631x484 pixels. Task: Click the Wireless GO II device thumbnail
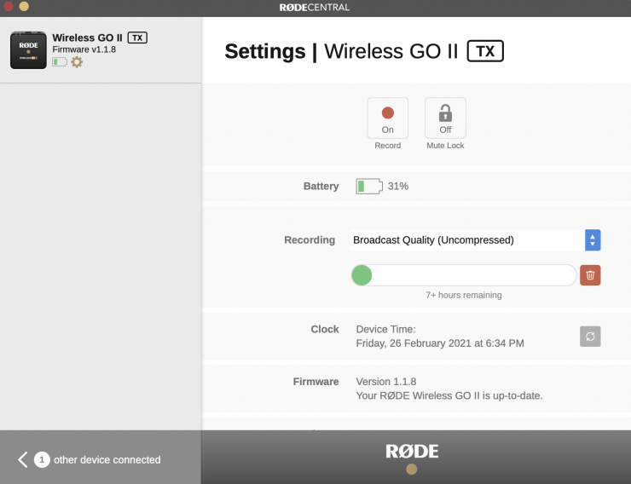click(28, 50)
